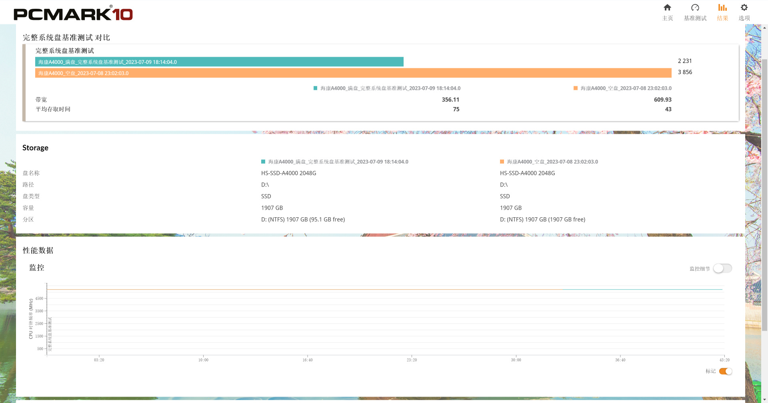The height and width of the screenshot is (403, 768).
Task: Click the score value 3 856
Action: click(685, 72)
